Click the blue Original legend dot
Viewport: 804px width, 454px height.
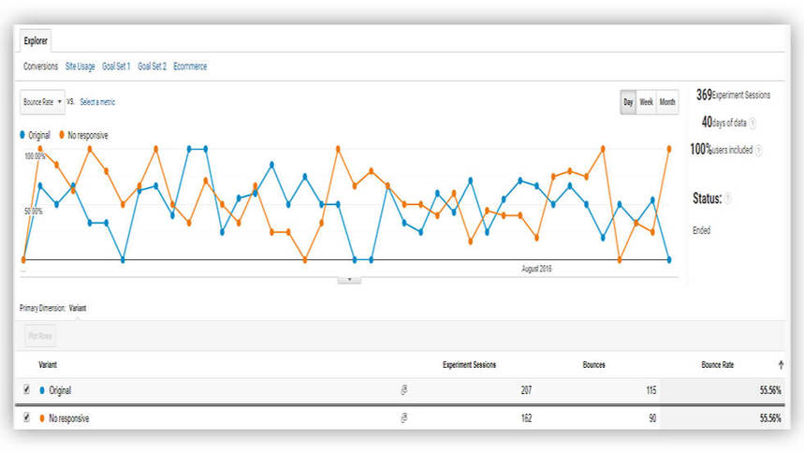point(22,135)
